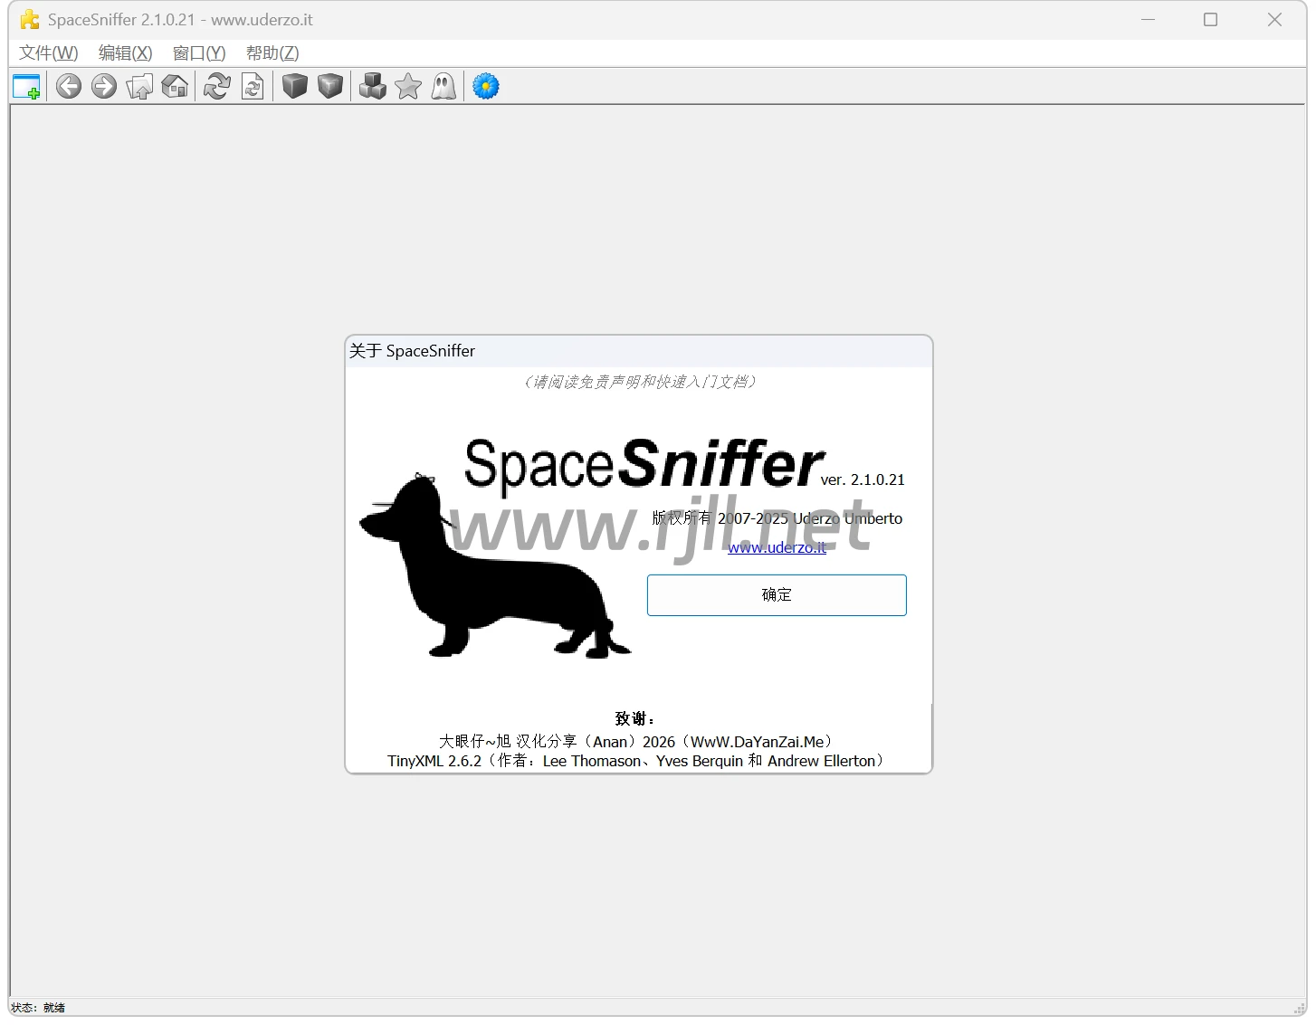Click the folder up-level icon
The width and height of the screenshot is (1316, 1025).
tap(139, 87)
